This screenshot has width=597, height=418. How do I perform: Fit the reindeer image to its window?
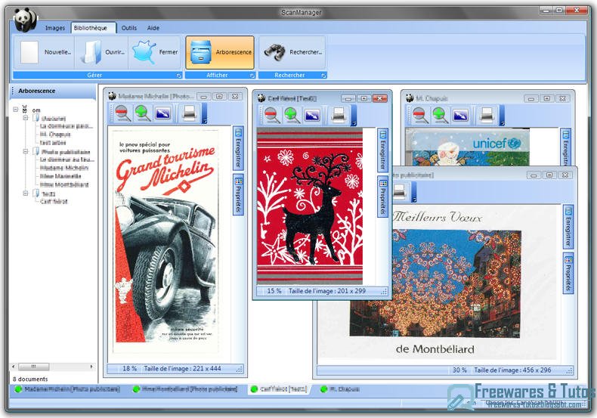(312, 115)
